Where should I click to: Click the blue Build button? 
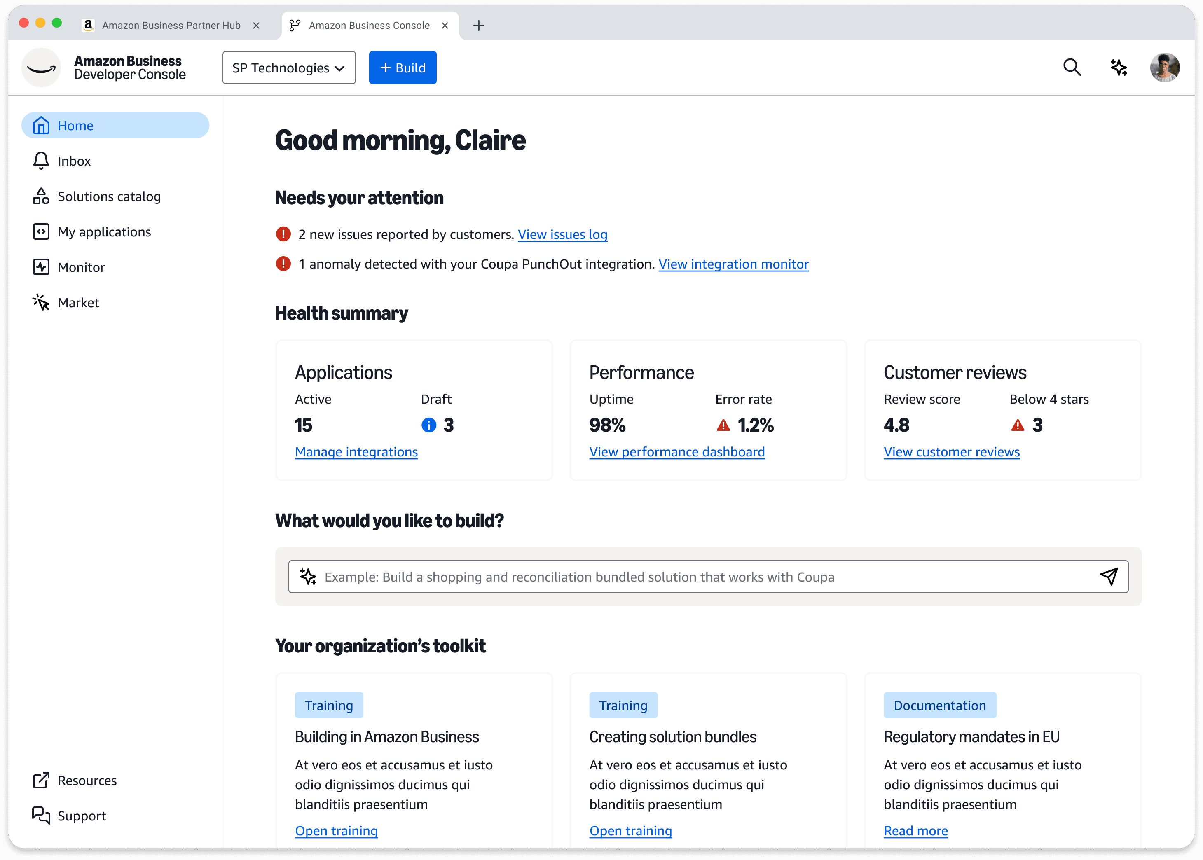point(403,68)
